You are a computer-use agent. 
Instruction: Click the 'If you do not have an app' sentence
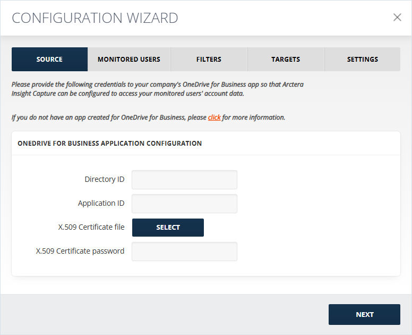(149, 118)
